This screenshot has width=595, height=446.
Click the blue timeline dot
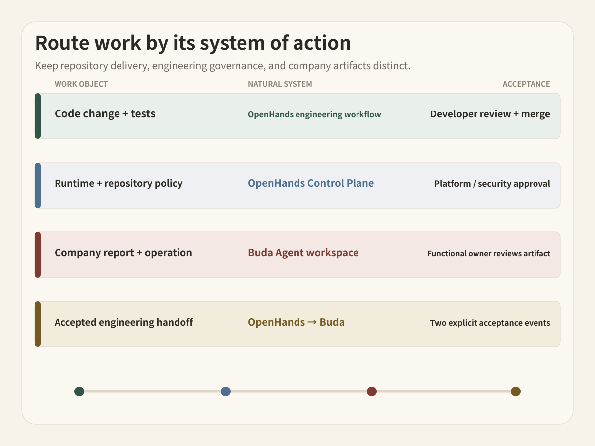click(x=226, y=391)
